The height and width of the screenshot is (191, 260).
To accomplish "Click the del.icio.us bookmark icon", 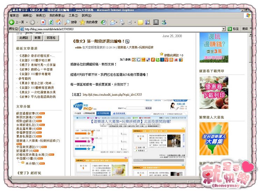I will [x=148, y=60].
